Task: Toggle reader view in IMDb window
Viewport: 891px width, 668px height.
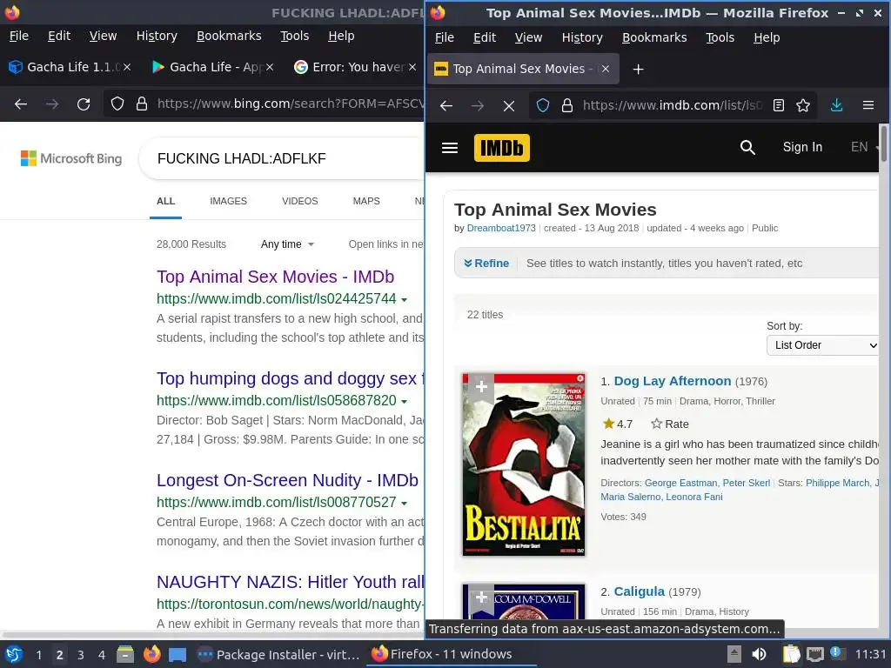Action: 779,105
